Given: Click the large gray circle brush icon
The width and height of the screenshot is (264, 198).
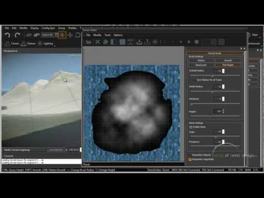Looking at the screenshot, I should pyautogui.click(x=196, y=42).
